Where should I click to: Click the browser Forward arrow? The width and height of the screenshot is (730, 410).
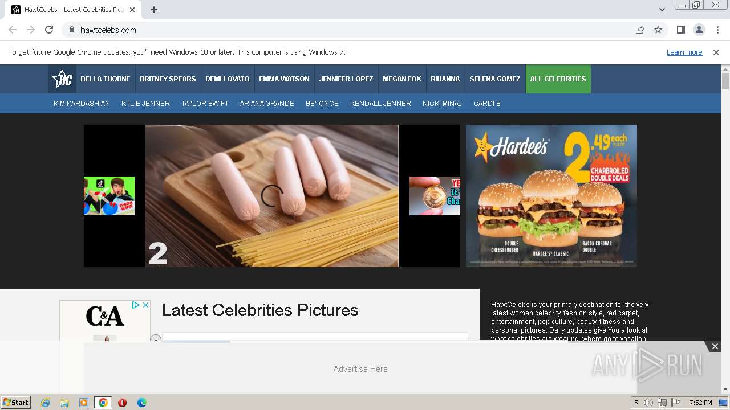(31, 30)
